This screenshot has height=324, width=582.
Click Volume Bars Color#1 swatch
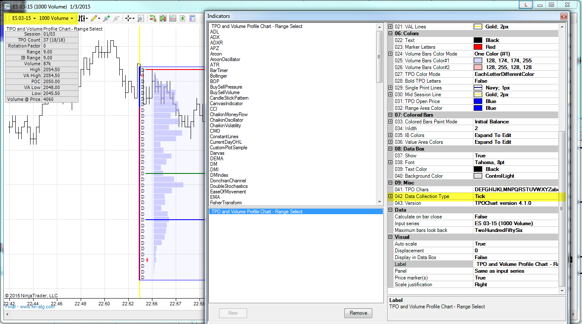pyautogui.click(x=478, y=61)
